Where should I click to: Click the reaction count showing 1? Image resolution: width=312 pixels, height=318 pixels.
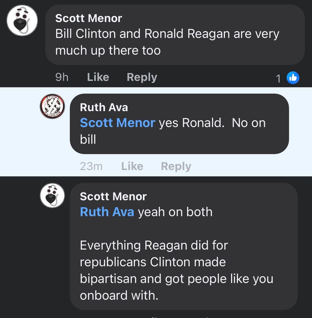278,78
